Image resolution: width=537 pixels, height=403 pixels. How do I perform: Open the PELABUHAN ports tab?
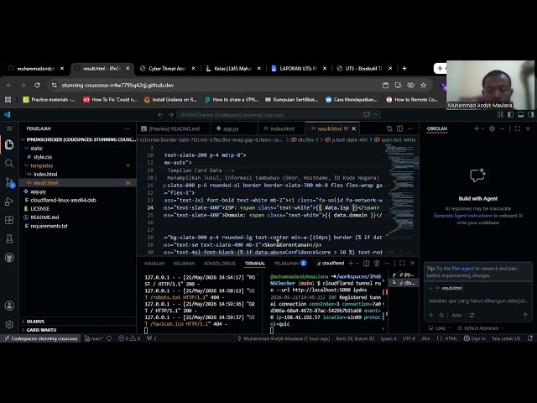click(x=290, y=263)
